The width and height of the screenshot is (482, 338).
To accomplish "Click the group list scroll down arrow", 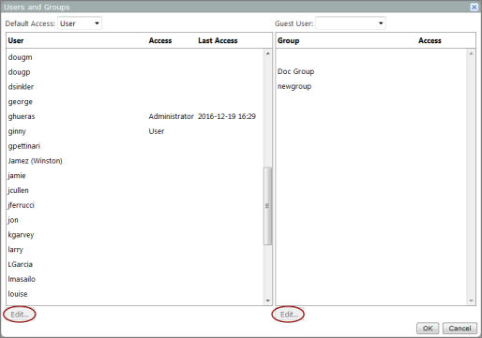I will [x=471, y=301].
